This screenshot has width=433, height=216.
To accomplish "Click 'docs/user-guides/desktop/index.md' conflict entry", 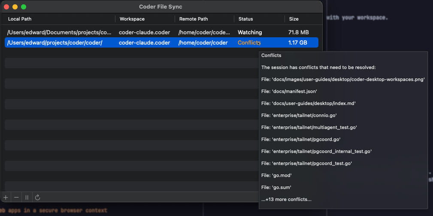I will point(309,103).
